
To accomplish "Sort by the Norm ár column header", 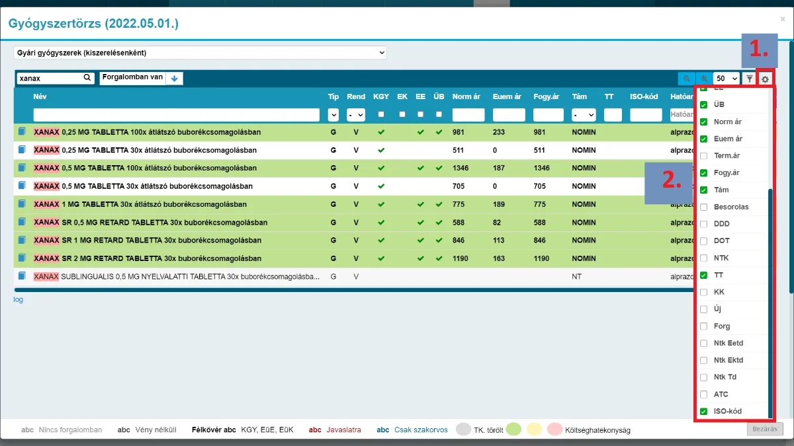I will click(x=466, y=96).
